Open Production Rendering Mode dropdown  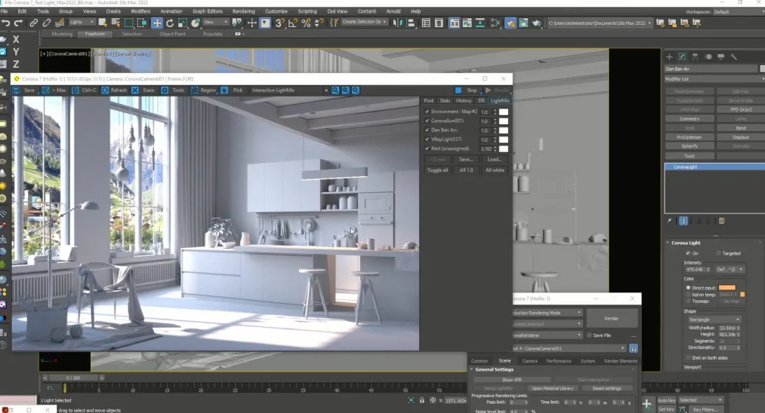pyautogui.click(x=547, y=313)
